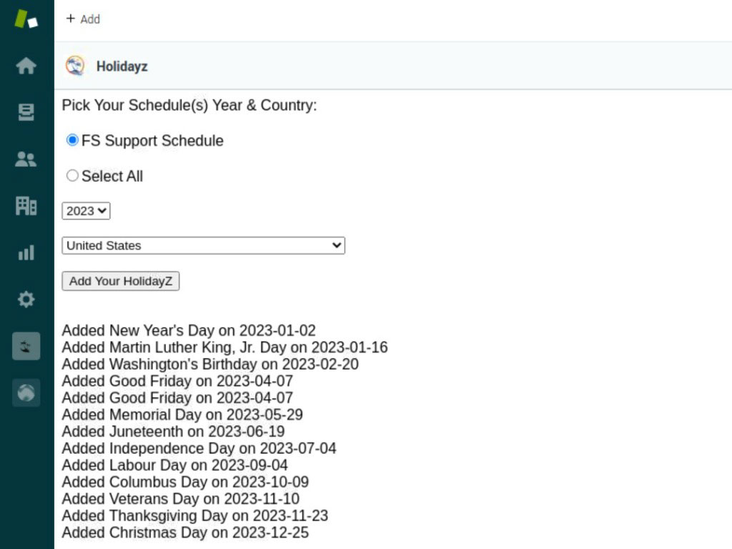
Task: Open the Organizations building icon
Action: [x=26, y=206]
